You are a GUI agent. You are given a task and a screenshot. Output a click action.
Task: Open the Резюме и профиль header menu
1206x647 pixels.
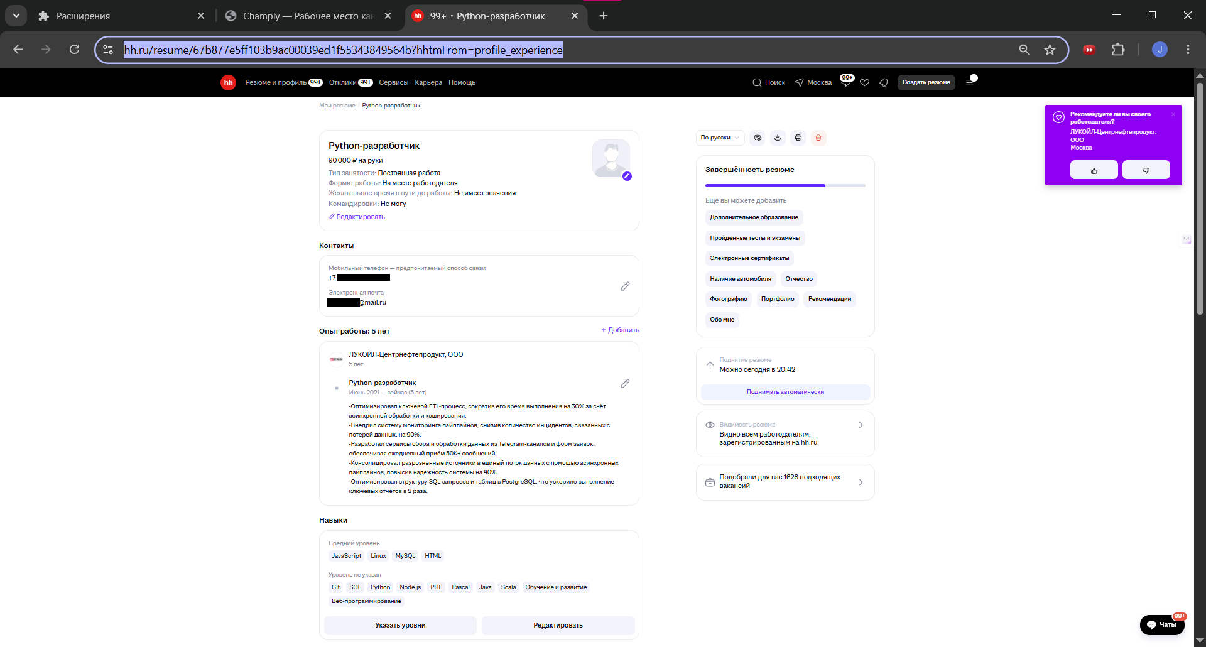pos(283,82)
